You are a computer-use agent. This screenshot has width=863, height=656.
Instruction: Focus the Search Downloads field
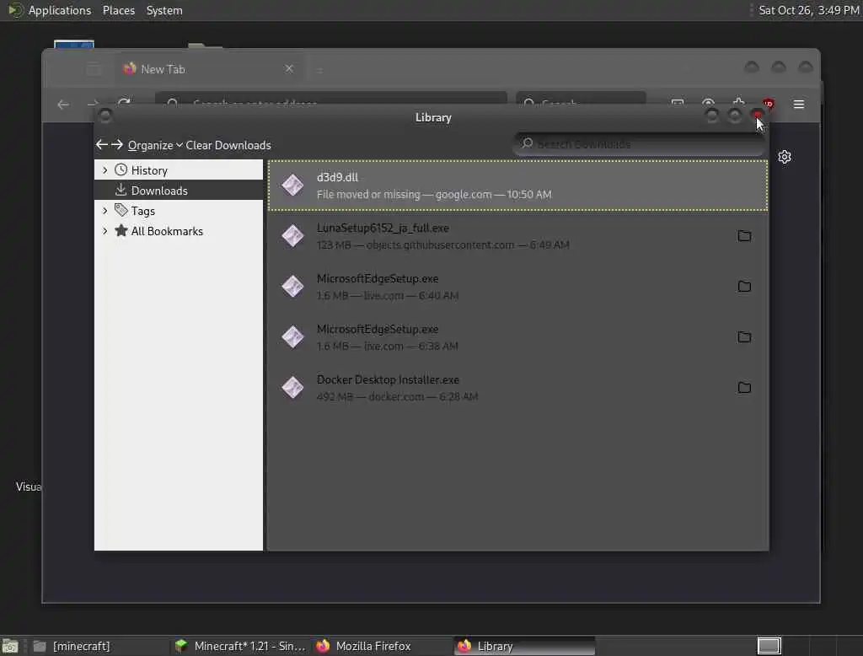pos(639,144)
